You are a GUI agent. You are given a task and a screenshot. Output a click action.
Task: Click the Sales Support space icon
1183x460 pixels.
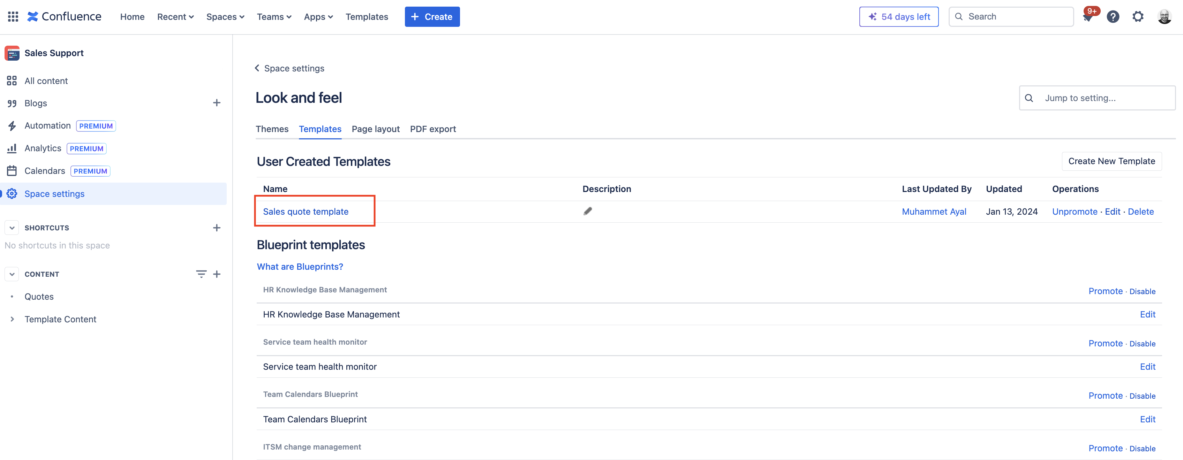click(x=12, y=53)
